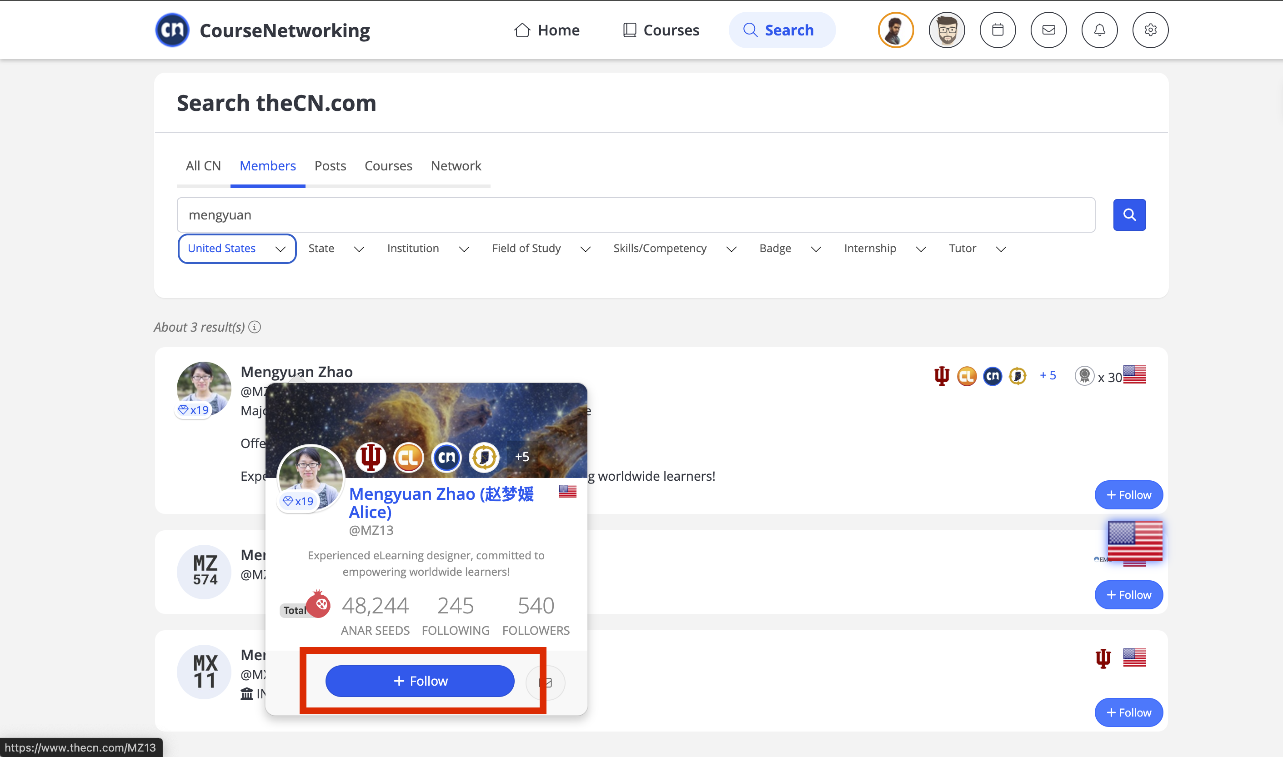This screenshot has width=1283, height=757.
Task: Click the blue CN badge in result row
Action: click(992, 377)
